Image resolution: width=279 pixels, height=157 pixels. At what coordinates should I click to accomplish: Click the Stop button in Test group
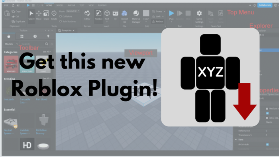point(188,15)
